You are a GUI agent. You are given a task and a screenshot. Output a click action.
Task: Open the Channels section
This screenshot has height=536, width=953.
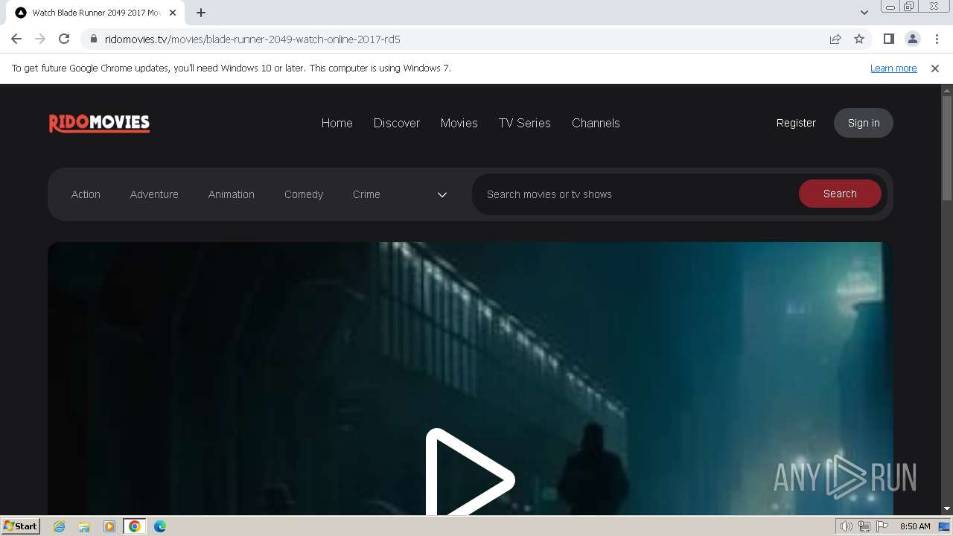pos(596,123)
